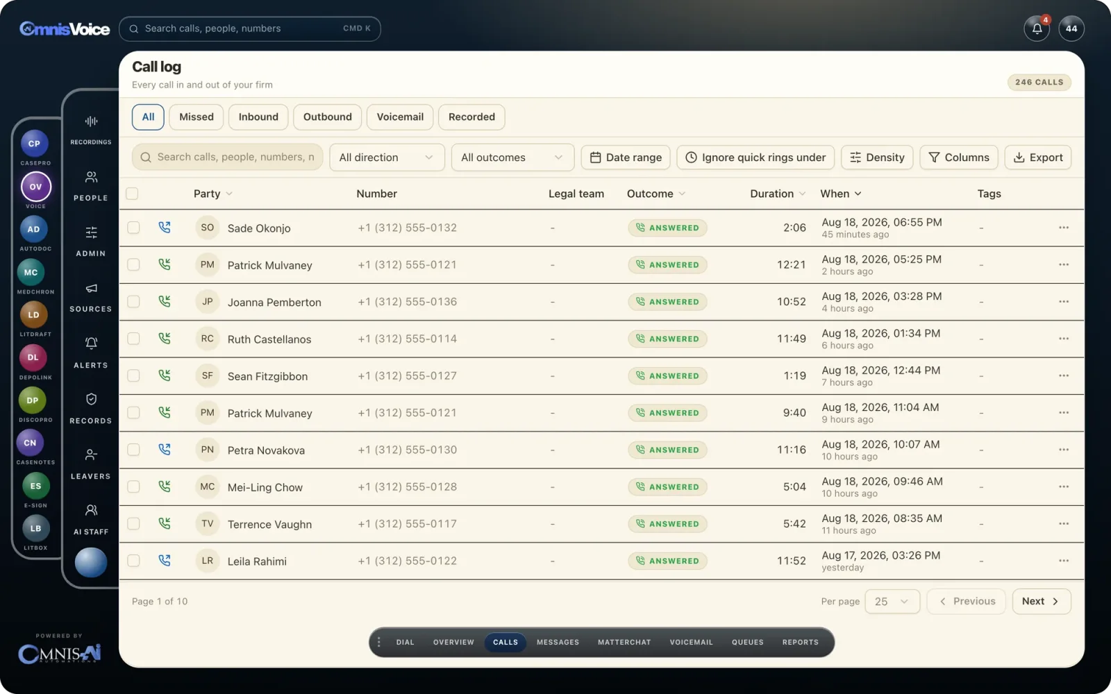
Task: Click the call log search field
Action: [x=228, y=158]
